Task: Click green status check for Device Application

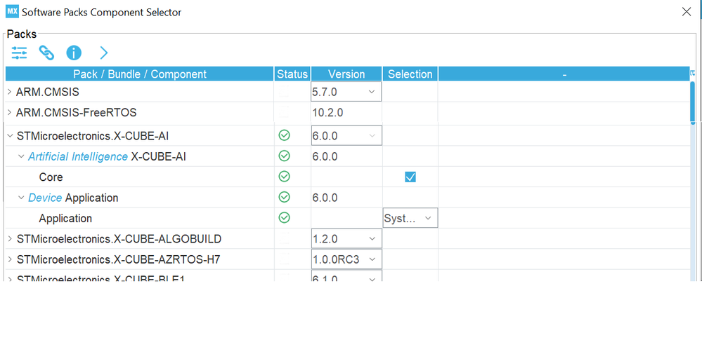Action: pyautogui.click(x=285, y=197)
